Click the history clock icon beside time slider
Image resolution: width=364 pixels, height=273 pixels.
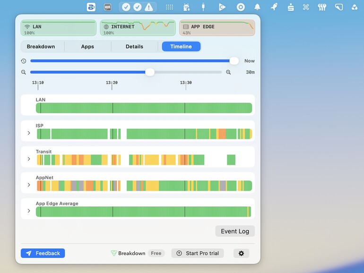24,61
